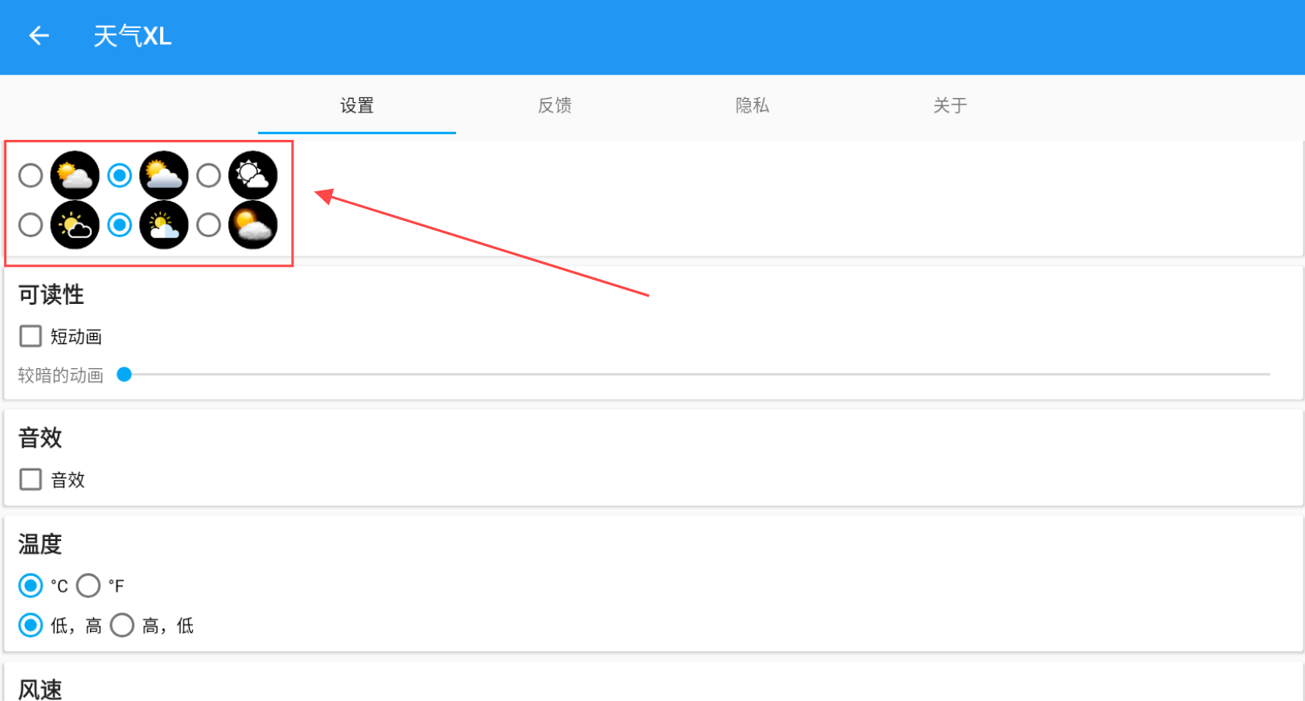
Task: Select radio button beside outlined empty cloud icon
Action: [x=31, y=225]
